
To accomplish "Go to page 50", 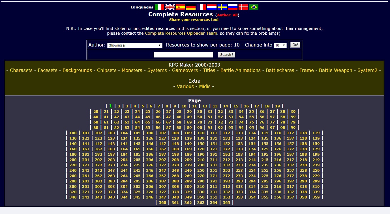I will (x=200, y=117).
